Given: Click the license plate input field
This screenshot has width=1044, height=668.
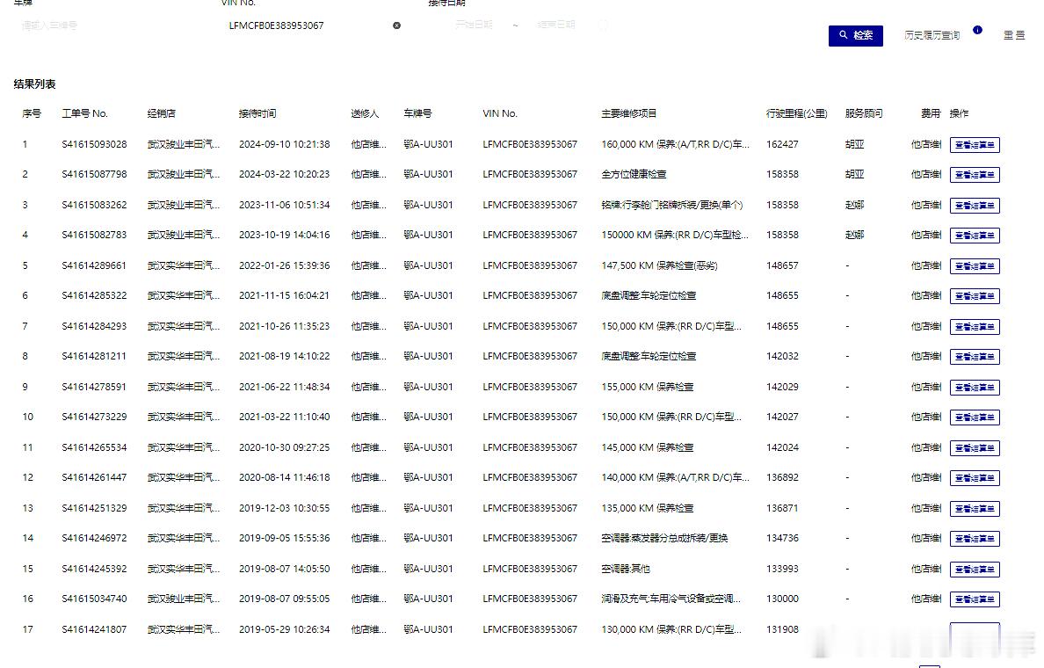Looking at the screenshot, I should pyautogui.click(x=106, y=25).
